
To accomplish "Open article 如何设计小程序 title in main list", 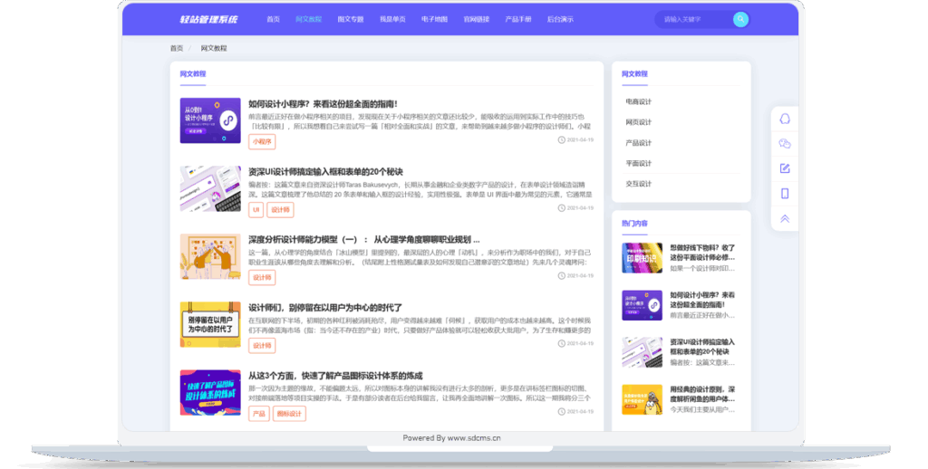I will pos(323,104).
